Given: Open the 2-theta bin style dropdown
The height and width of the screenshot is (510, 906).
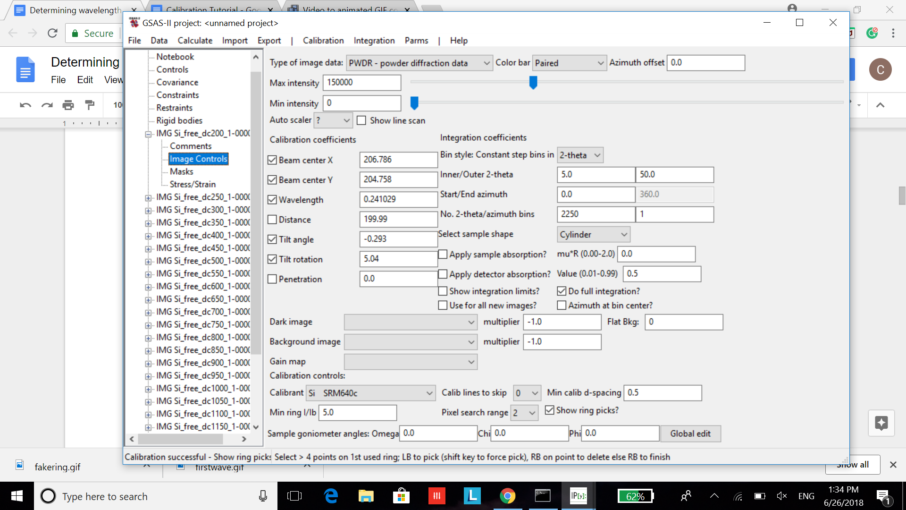Looking at the screenshot, I should [580, 155].
